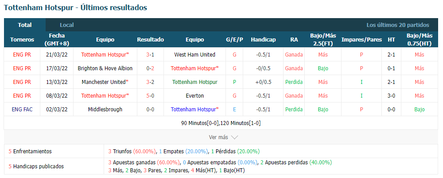The width and height of the screenshot is (443, 178).
Task: Click the Torneos column header
Action: tap(22, 40)
